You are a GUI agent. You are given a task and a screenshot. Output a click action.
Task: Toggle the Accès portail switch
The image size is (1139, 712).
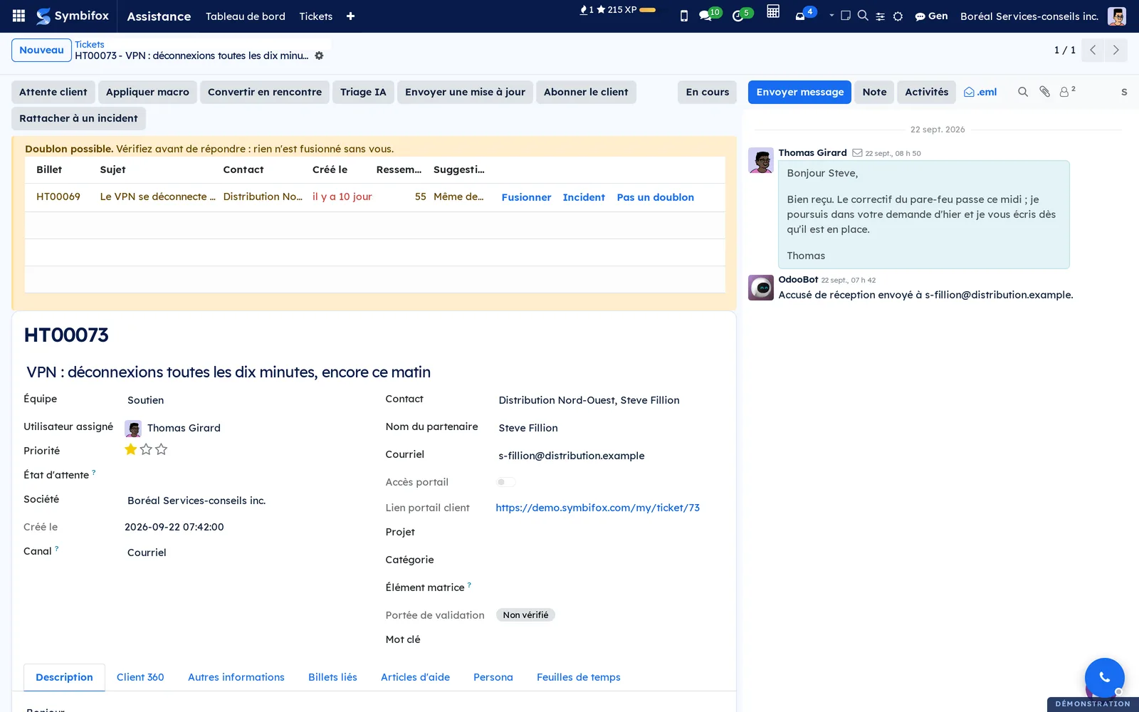click(x=505, y=482)
